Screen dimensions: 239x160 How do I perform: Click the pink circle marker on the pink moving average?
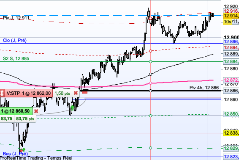pyautogui.click(x=150, y=83)
